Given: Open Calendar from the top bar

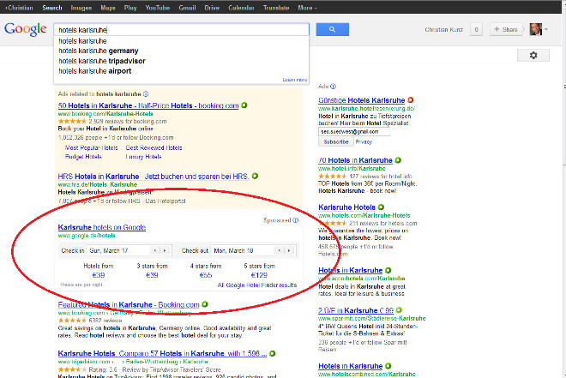Looking at the screenshot, I should coord(241,8).
